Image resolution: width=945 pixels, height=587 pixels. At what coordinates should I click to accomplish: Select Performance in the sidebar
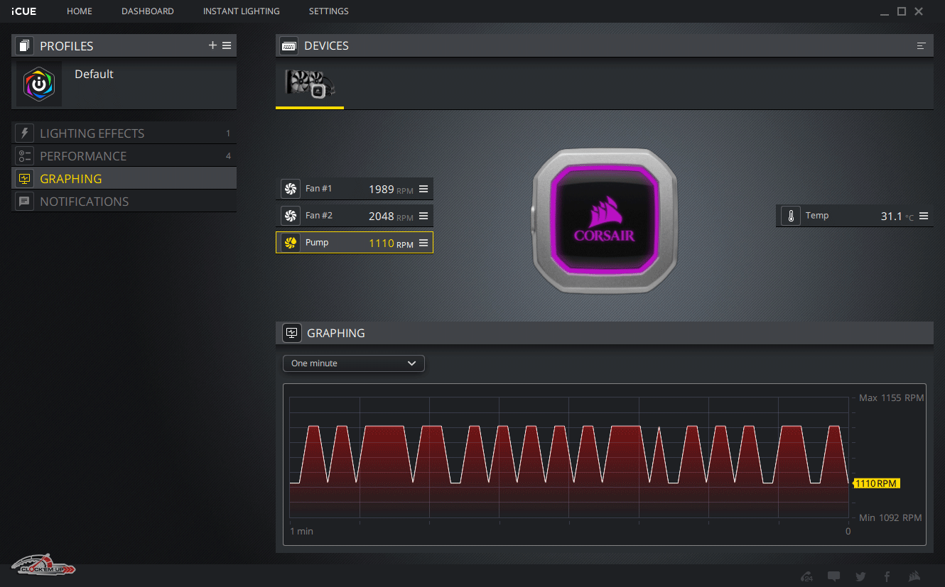click(x=124, y=156)
